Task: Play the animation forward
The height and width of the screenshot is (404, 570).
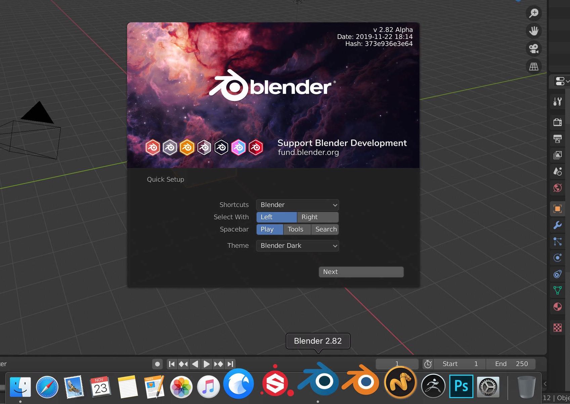Action: coord(207,364)
